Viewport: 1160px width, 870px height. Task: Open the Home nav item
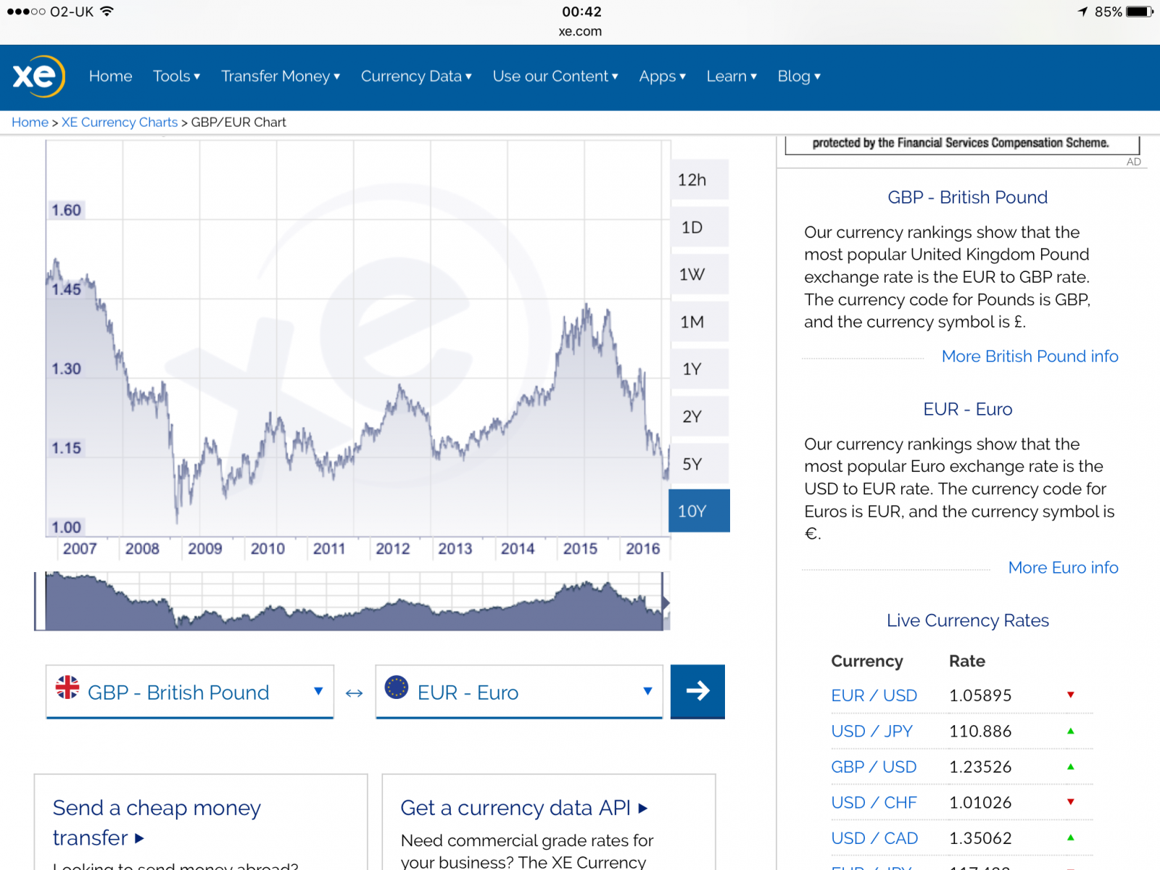111,76
